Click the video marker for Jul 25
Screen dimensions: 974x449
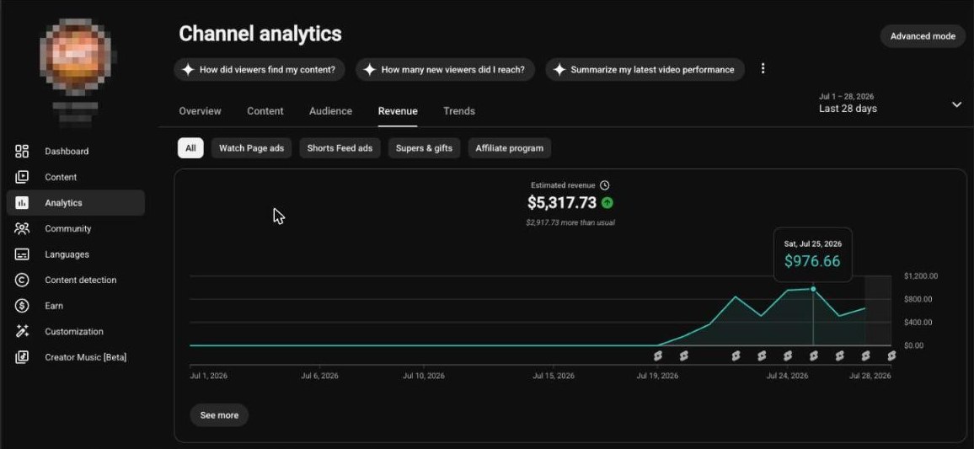[814, 355]
